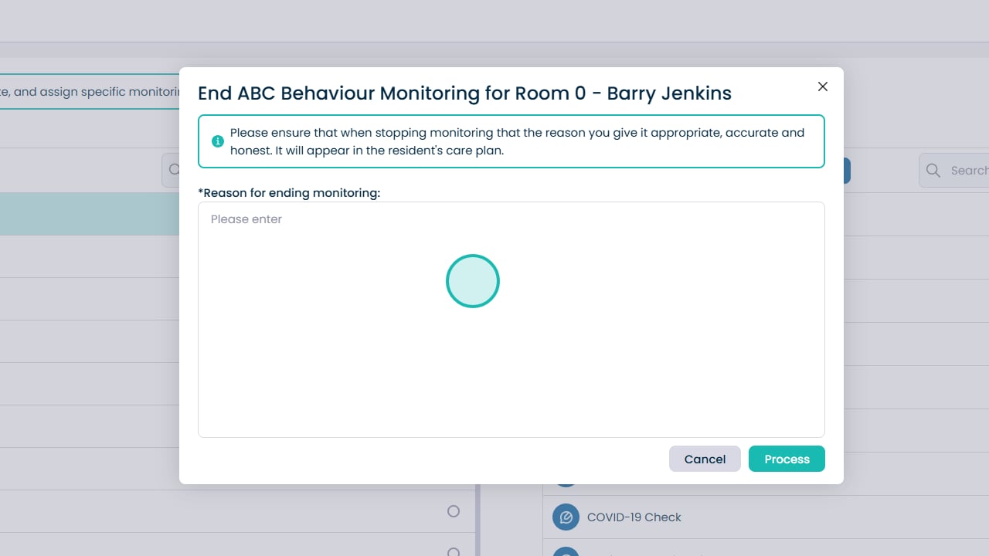Viewport: 989px width, 556px height.
Task: Click the 'Reason for ending monitoring' label
Action: 289,193
